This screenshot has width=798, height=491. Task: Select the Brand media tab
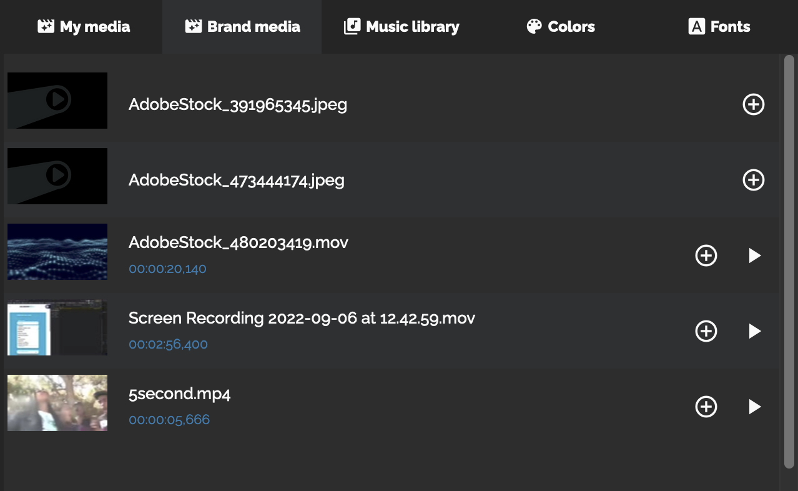coord(242,27)
